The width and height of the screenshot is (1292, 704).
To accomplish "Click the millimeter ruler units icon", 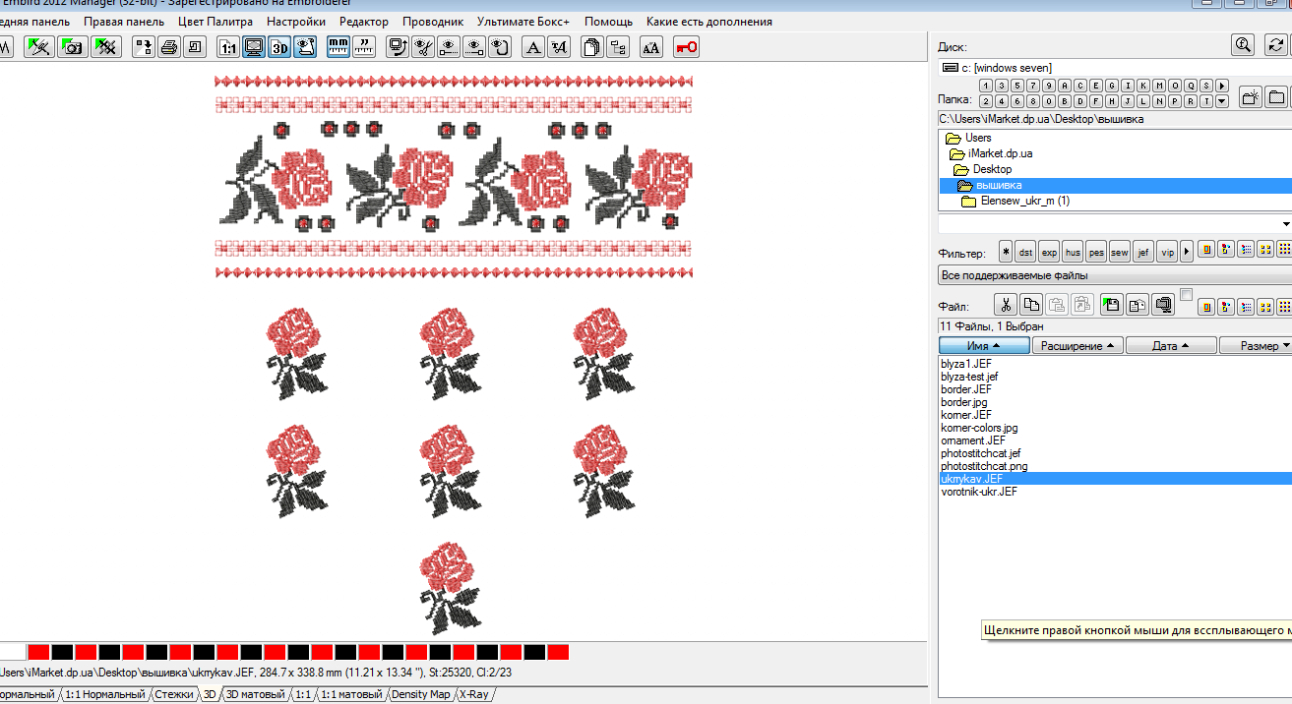I will pyautogui.click(x=338, y=46).
